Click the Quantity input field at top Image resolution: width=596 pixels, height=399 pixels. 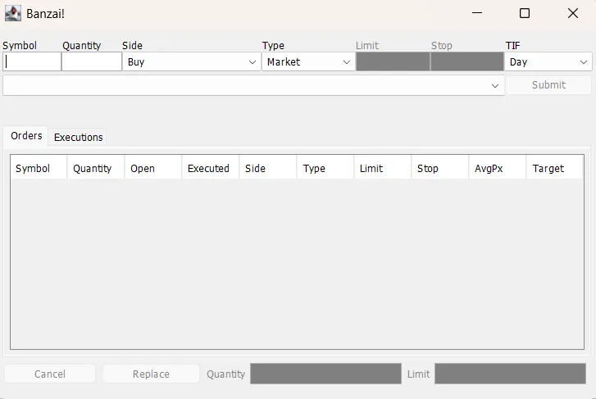tap(91, 61)
